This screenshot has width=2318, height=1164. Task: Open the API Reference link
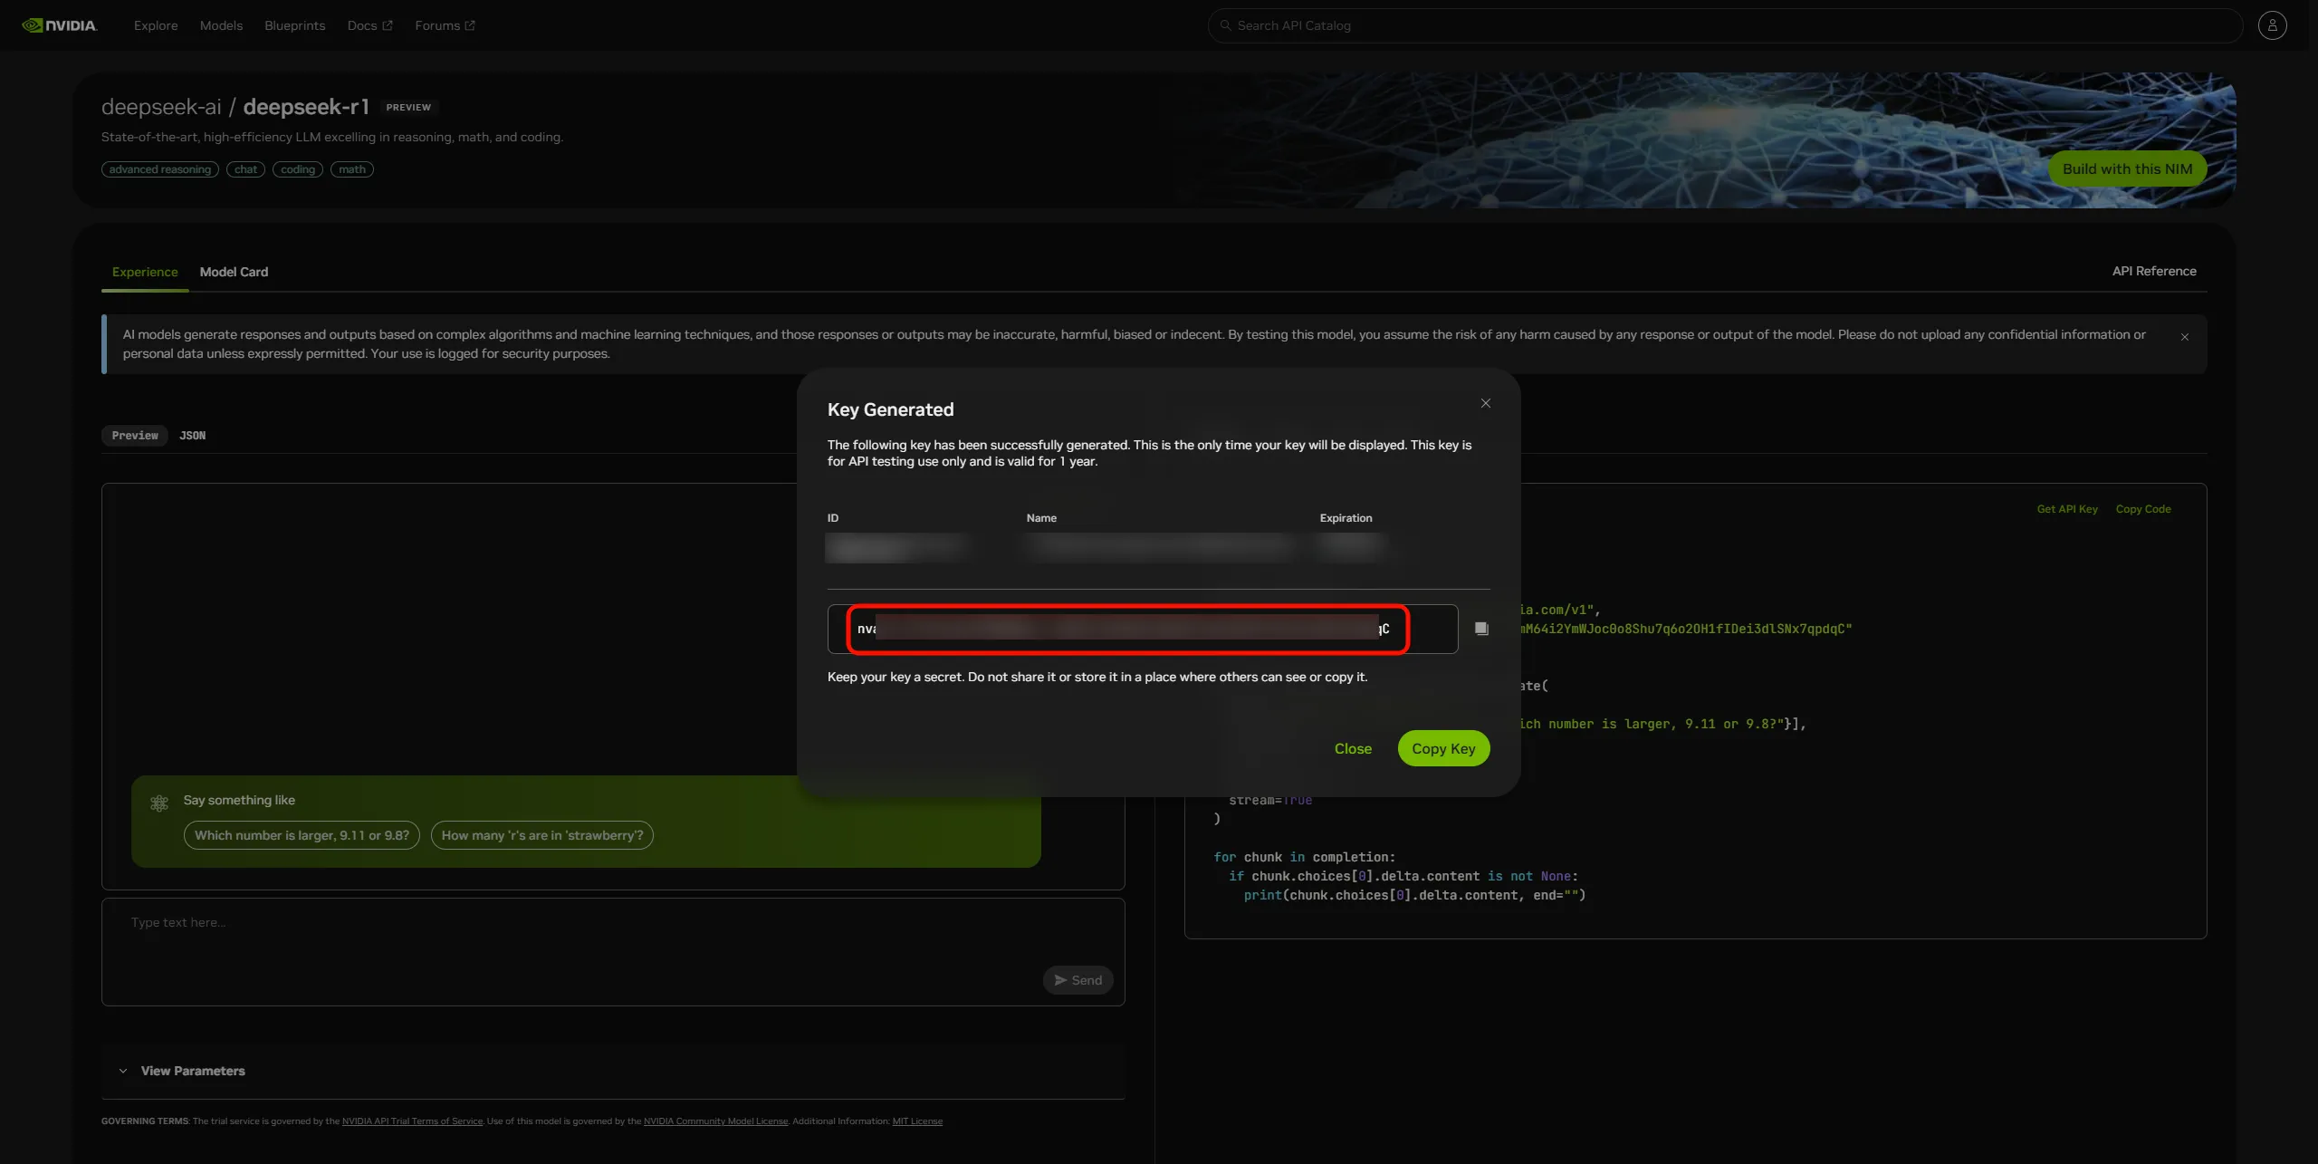click(2154, 271)
